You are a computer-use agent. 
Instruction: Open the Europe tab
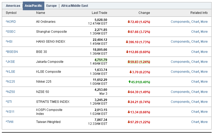(x=51, y=6)
